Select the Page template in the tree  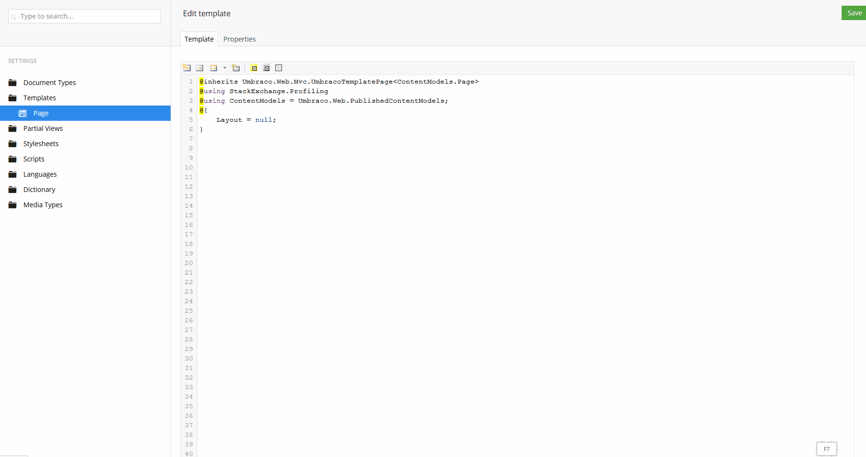click(41, 113)
